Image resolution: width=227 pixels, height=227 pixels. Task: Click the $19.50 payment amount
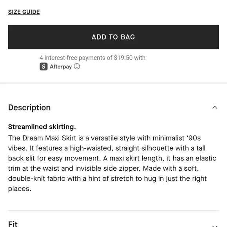pyautogui.click(x=123, y=58)
